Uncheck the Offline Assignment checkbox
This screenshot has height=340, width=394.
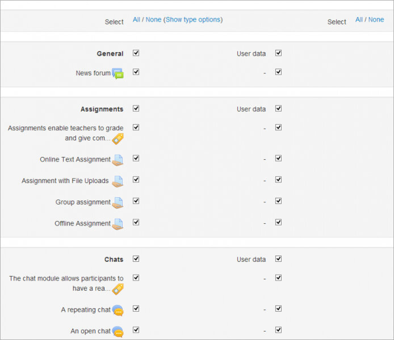pyautogui.click(x=136, y=222)
